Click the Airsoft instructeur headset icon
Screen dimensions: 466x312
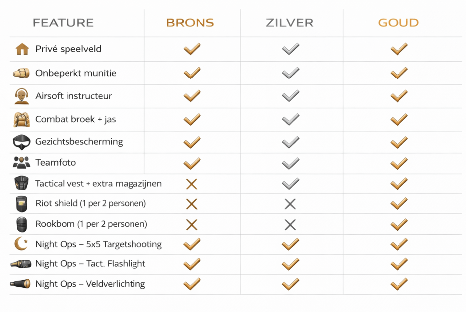click(x=21, y=96)
